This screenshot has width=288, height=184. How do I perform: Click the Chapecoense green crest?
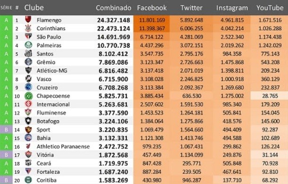(x=28, y=96)
